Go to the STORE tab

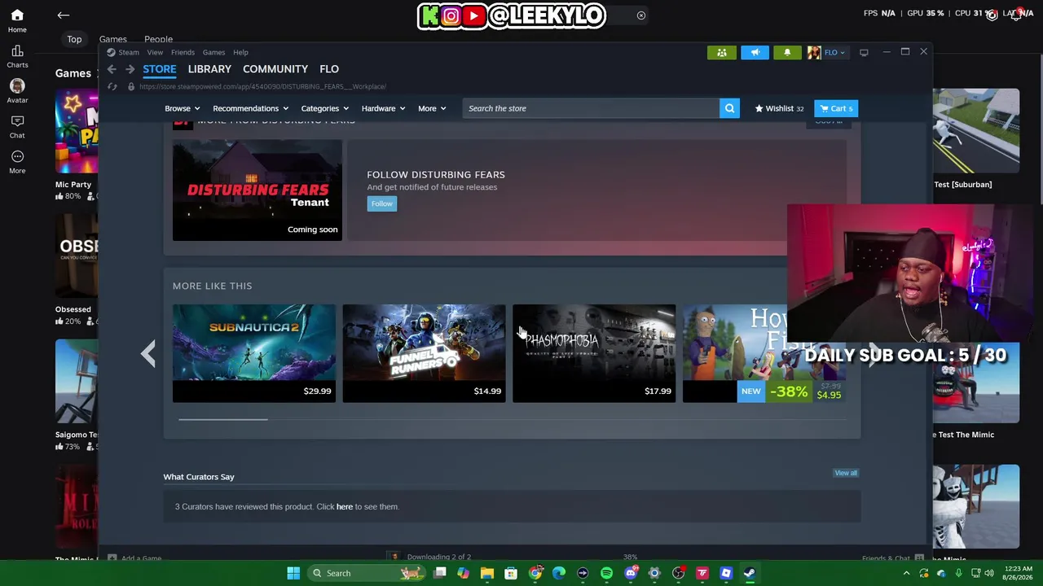(160, 69)
